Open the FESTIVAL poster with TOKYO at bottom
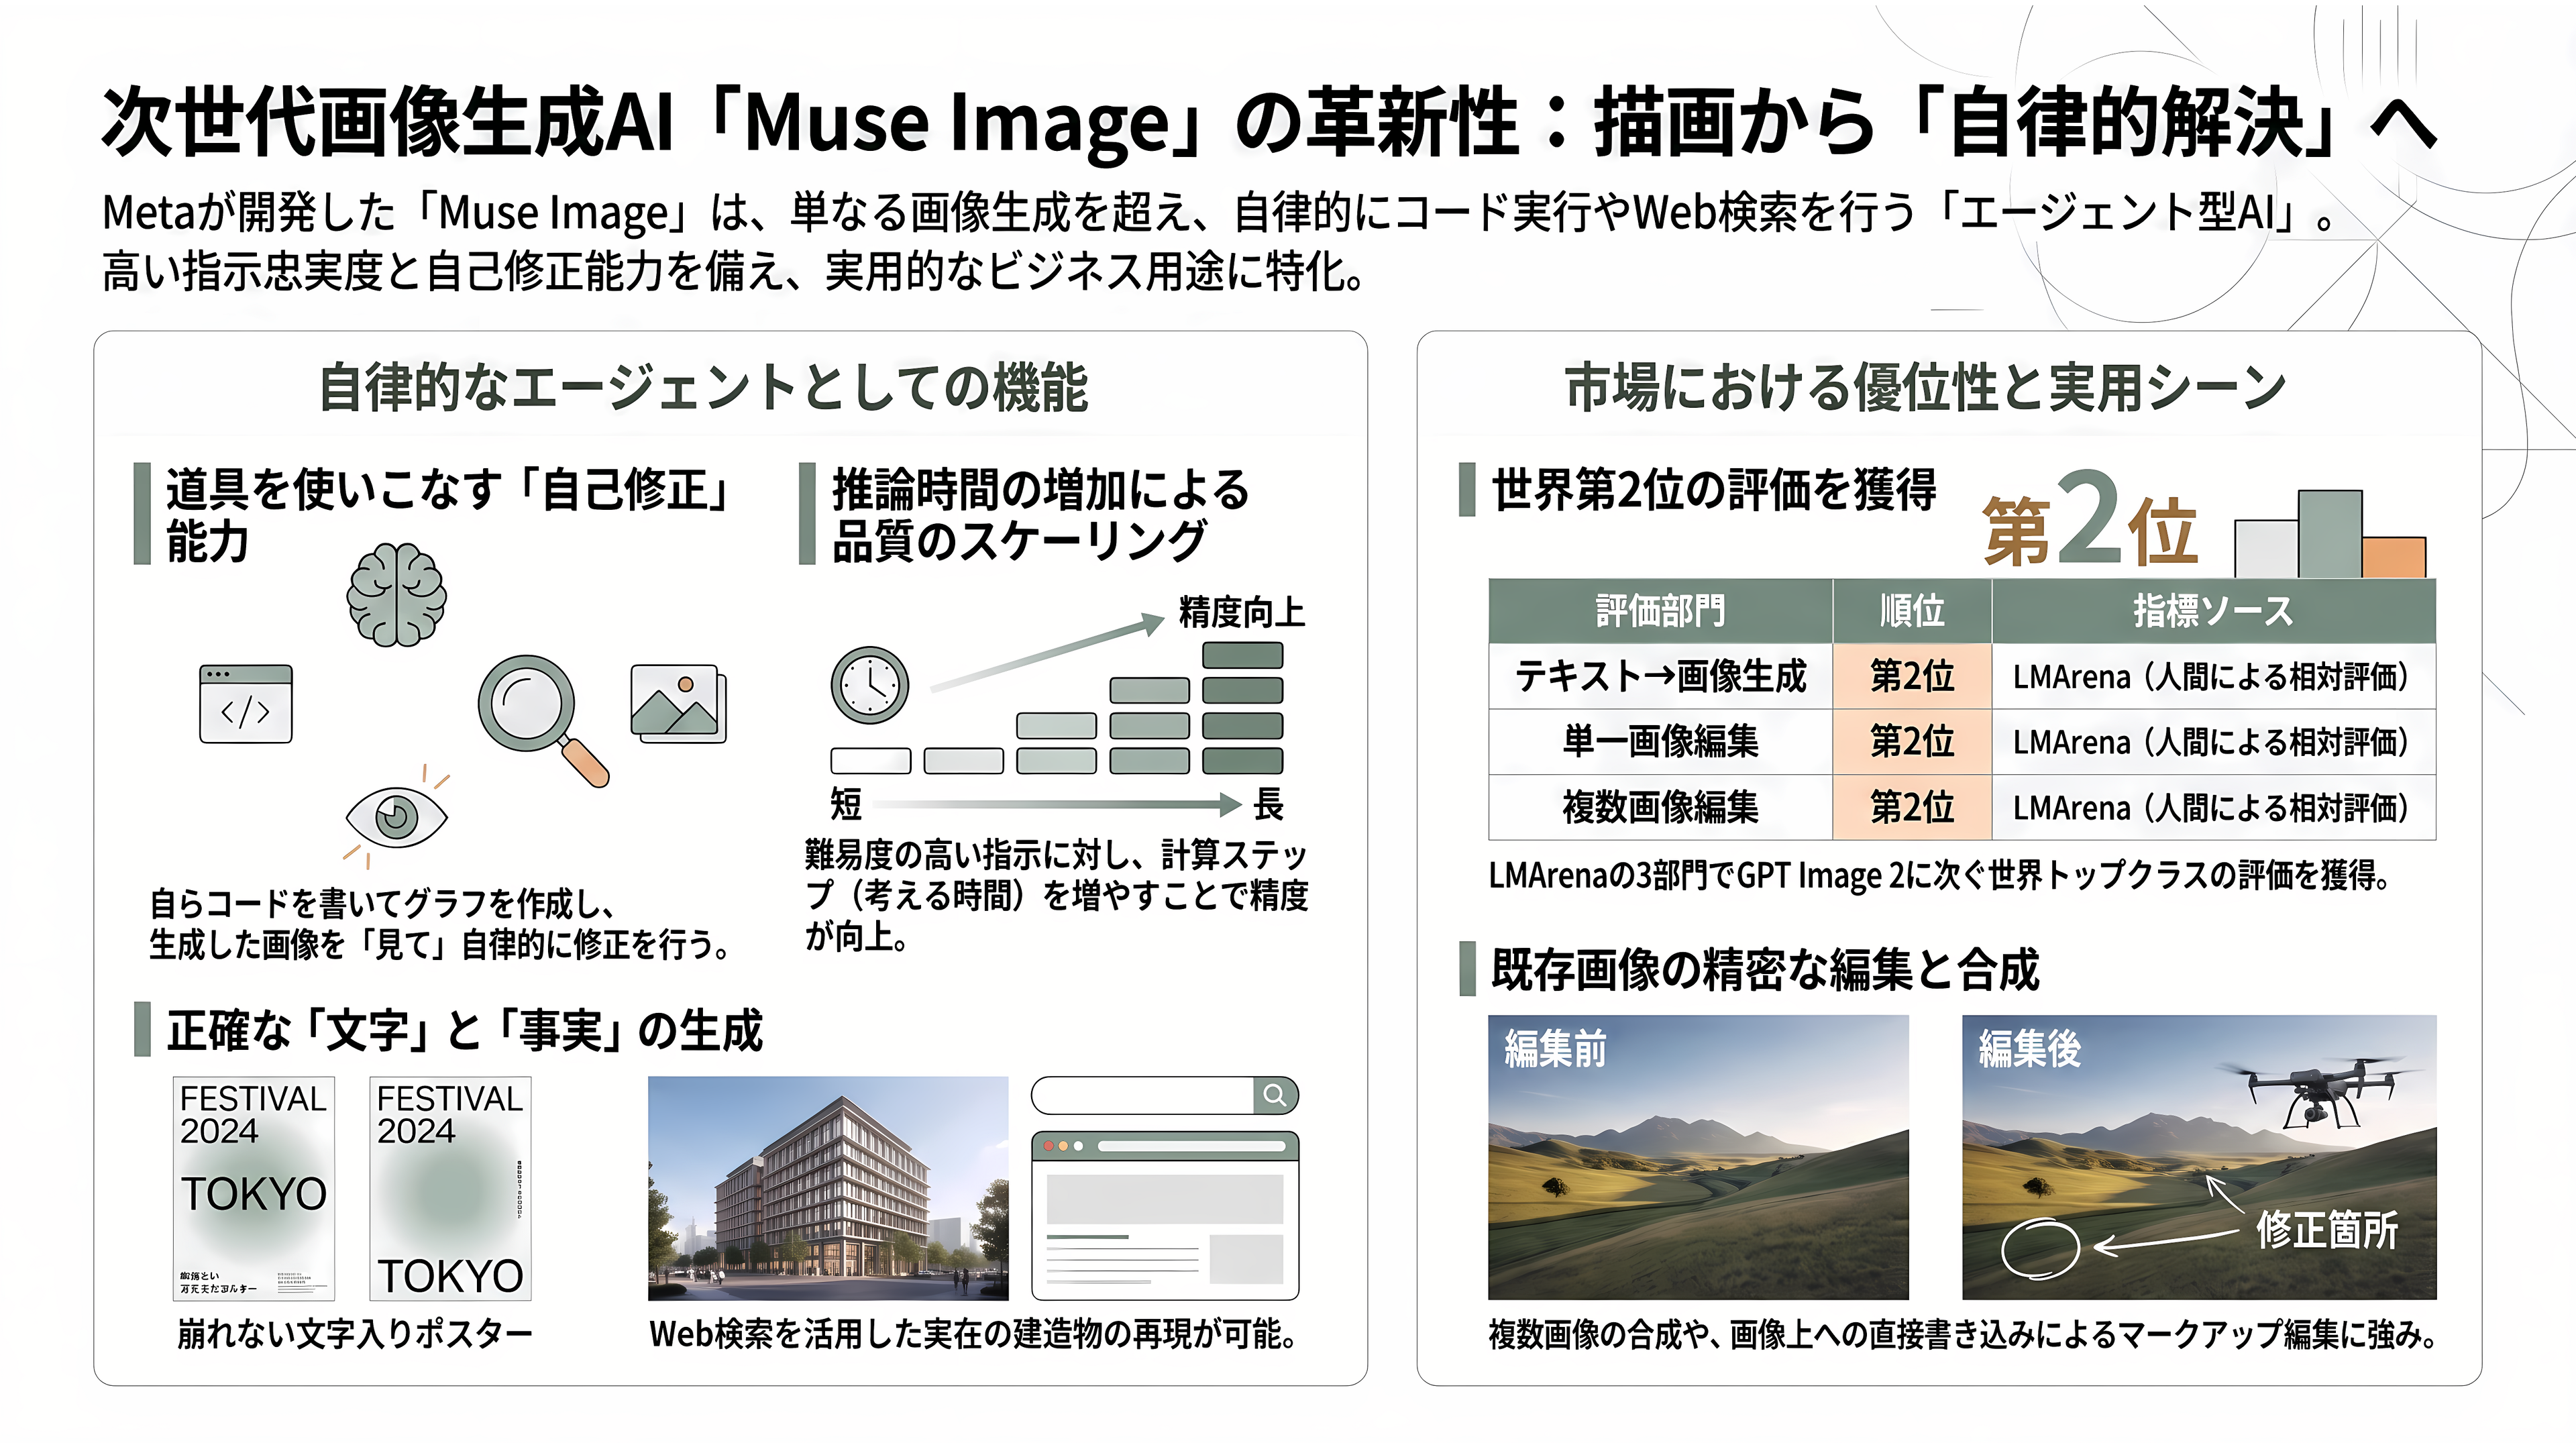Screen dimensions: 2576x1449 tap(450, 1188)
